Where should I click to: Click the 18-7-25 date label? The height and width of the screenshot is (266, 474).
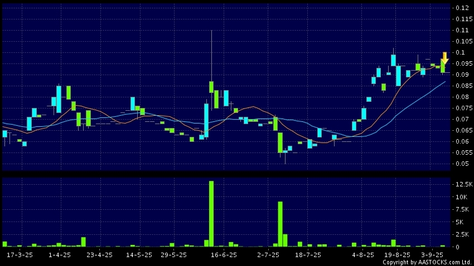click(x=308, y=255)
